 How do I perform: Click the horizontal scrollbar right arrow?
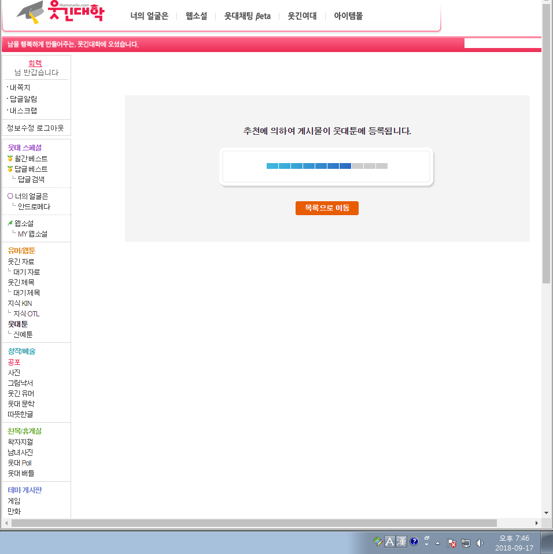[x=536, y=523]
